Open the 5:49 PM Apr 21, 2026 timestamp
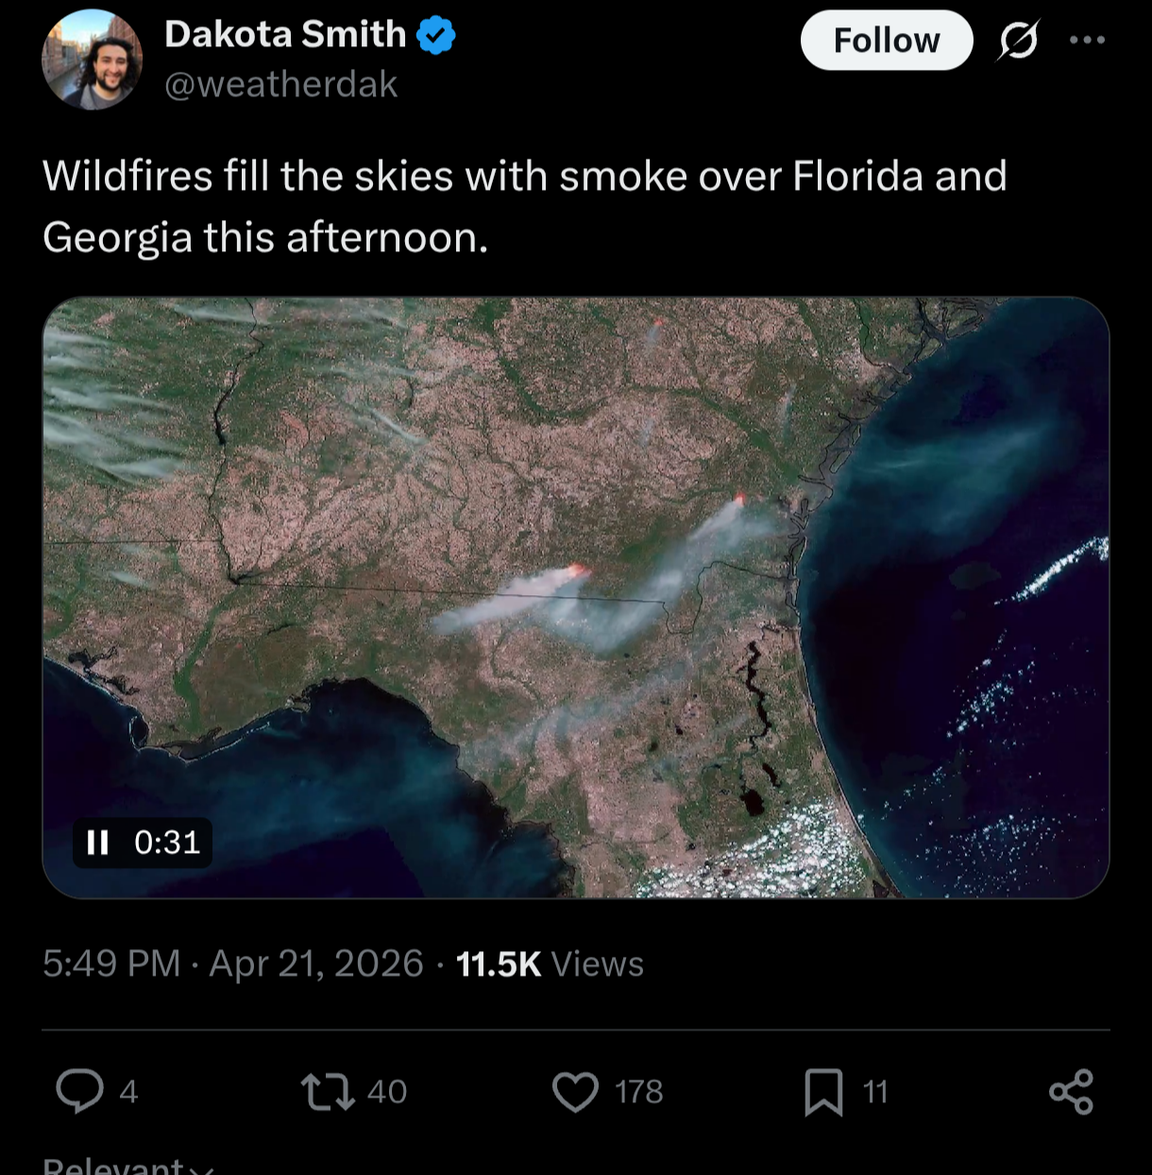 click(233, 963)
